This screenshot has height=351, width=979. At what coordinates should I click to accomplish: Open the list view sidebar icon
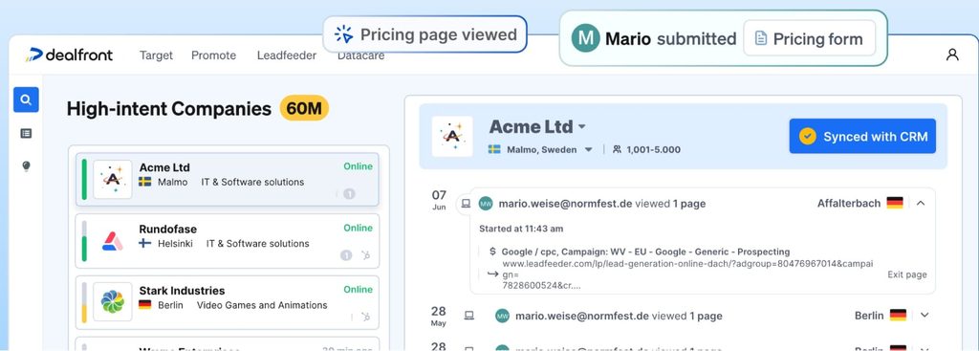(26, 133)
